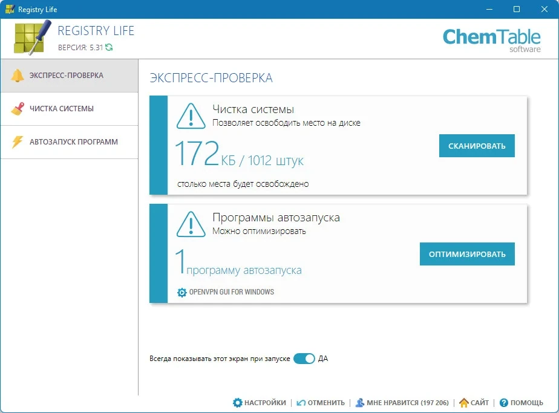Click the brush icon for Чистка системы

(18, 109)
